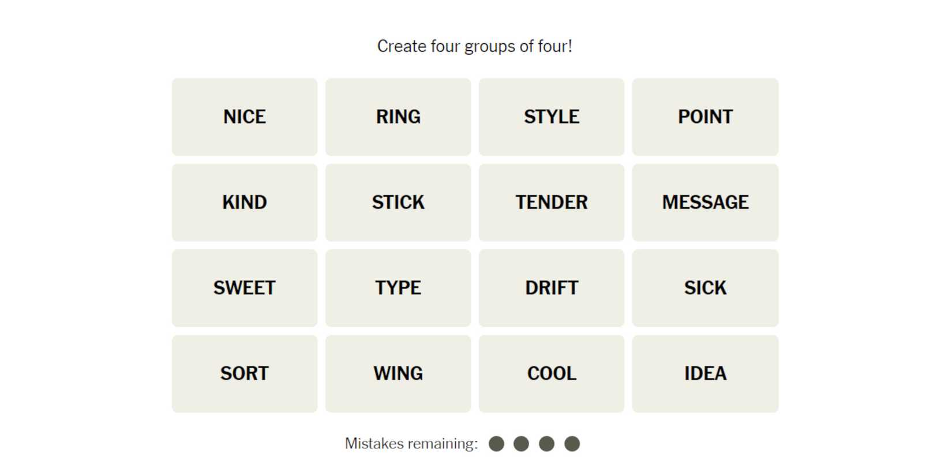Viewport: 952px width, 476px height.
Task: Pick the DRIFT tile
Action: tap(552, 288)
